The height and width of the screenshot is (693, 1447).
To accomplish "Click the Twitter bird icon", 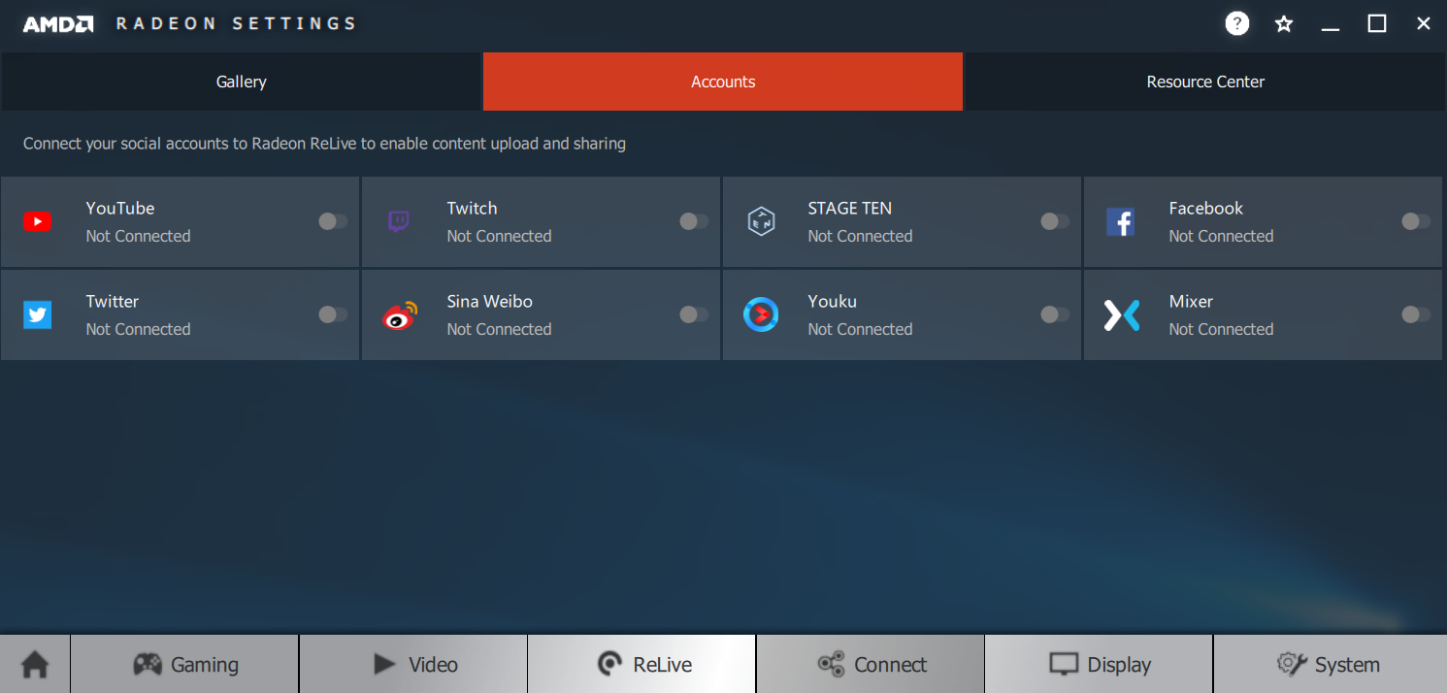I will pyautogui.click(x=37, y=314).
